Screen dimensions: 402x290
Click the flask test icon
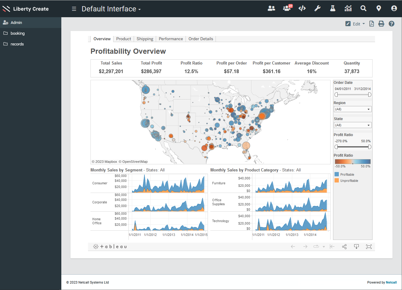333,9
